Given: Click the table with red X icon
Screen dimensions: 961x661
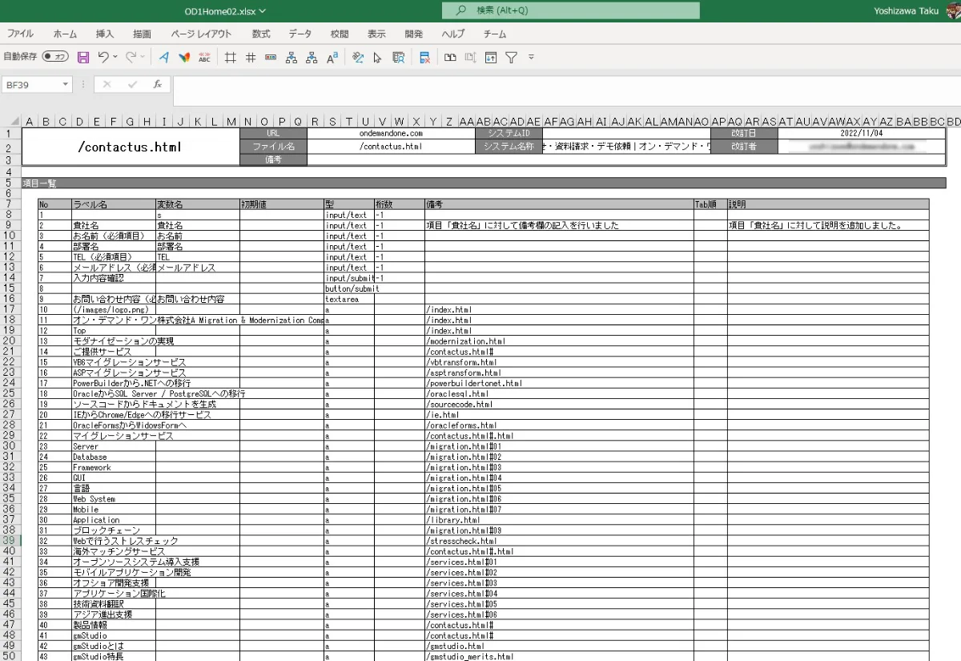Looking at the screenshot, I should click(x=424, y=57).
